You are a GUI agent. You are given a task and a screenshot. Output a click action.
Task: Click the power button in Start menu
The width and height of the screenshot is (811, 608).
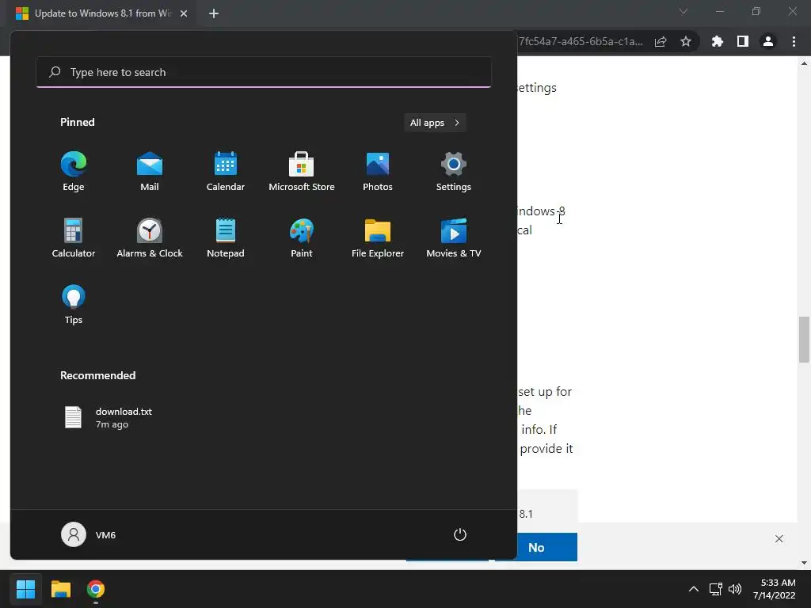(x=460, y=534)
